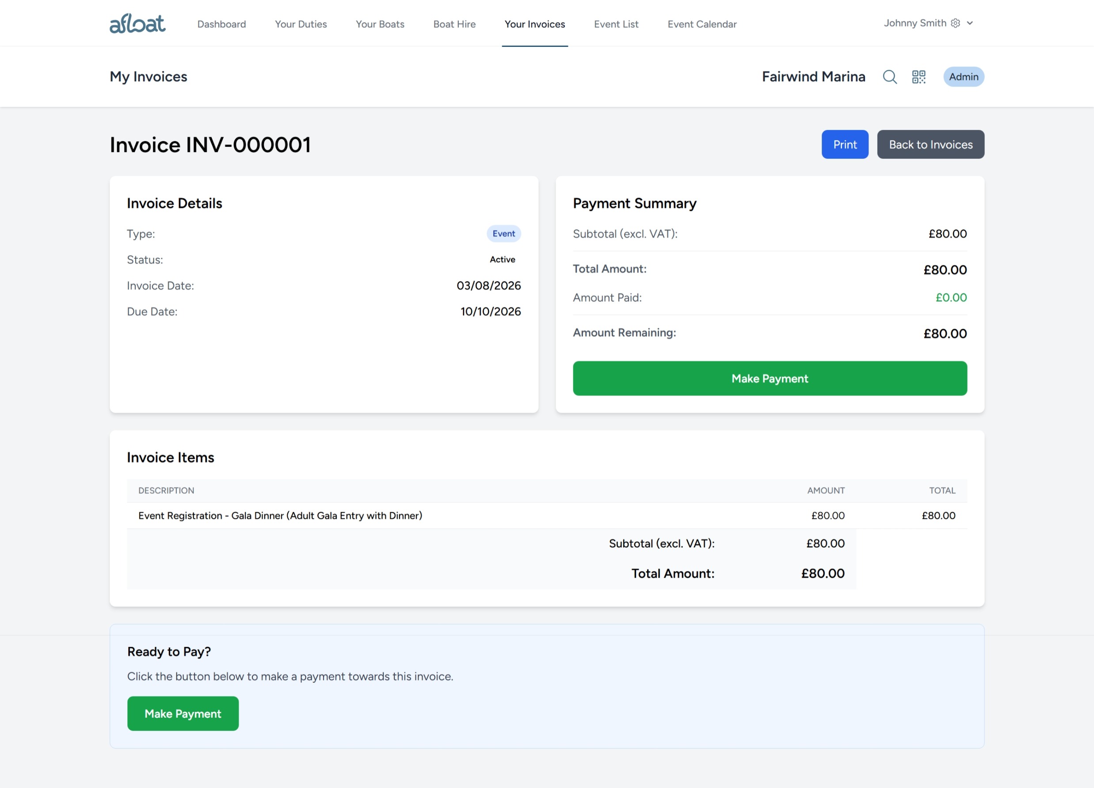Expand the user menu chevron

(x=969, y=23)
